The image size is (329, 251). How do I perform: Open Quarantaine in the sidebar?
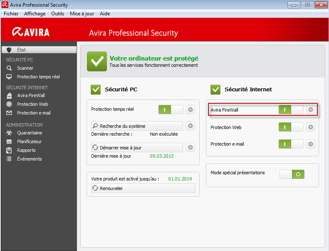pos(30,133)
